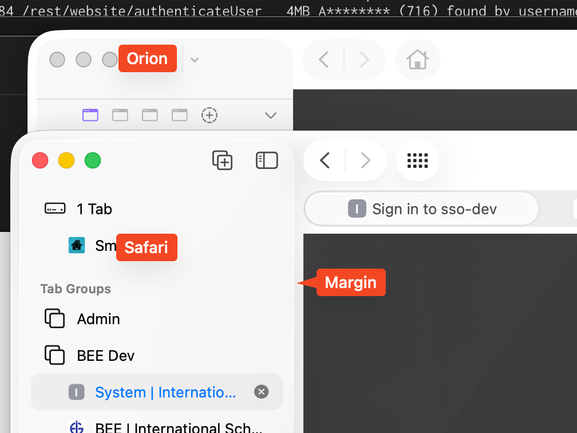Switch to the 'Sign in to sso-dev' tab
The image size is (577, 433).
(422, 209)
